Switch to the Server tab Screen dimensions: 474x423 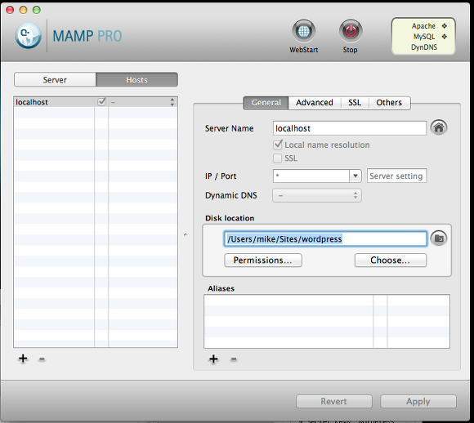(x=55, y=80)
